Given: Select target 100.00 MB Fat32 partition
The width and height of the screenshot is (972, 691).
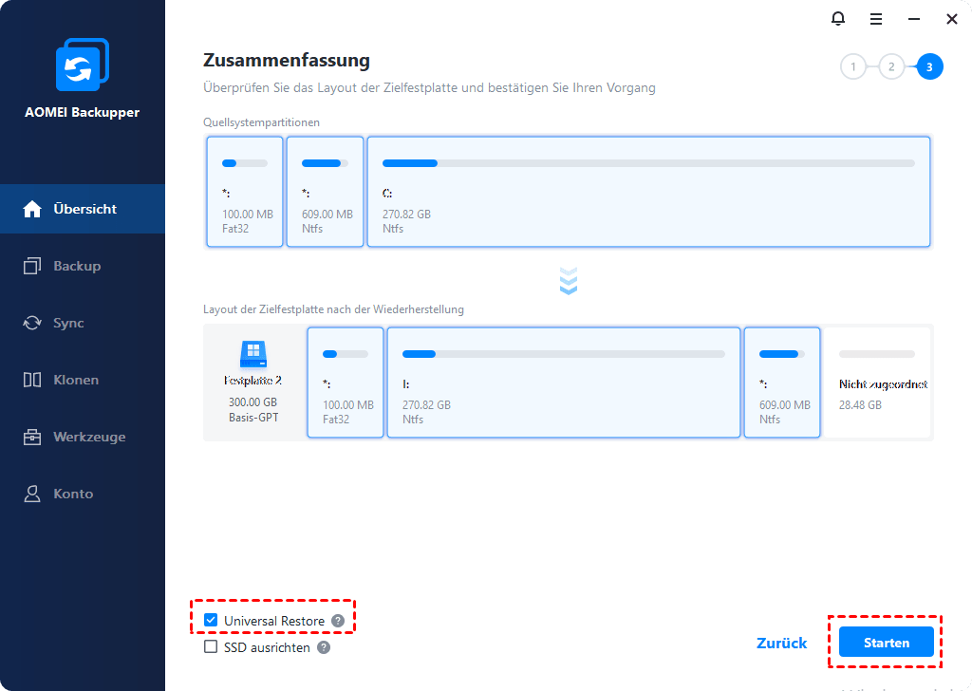Looking at the screenshot, I should pyautogui.click(x=346, y=383).
